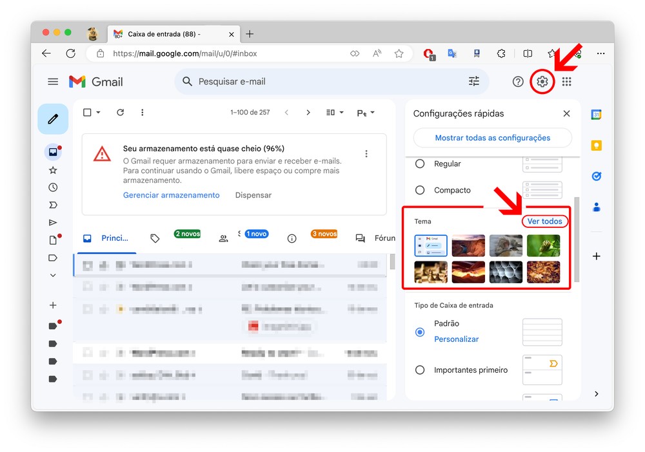Viewport: 645px width, 452px height.
Task: Bookmark this page star in address bar
Action: [x=399, y=53]
